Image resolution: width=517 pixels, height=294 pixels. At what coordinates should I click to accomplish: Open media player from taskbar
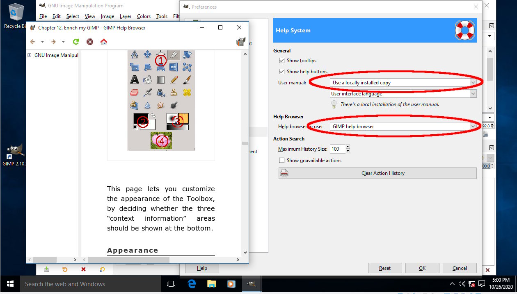[x=231, y=284]
